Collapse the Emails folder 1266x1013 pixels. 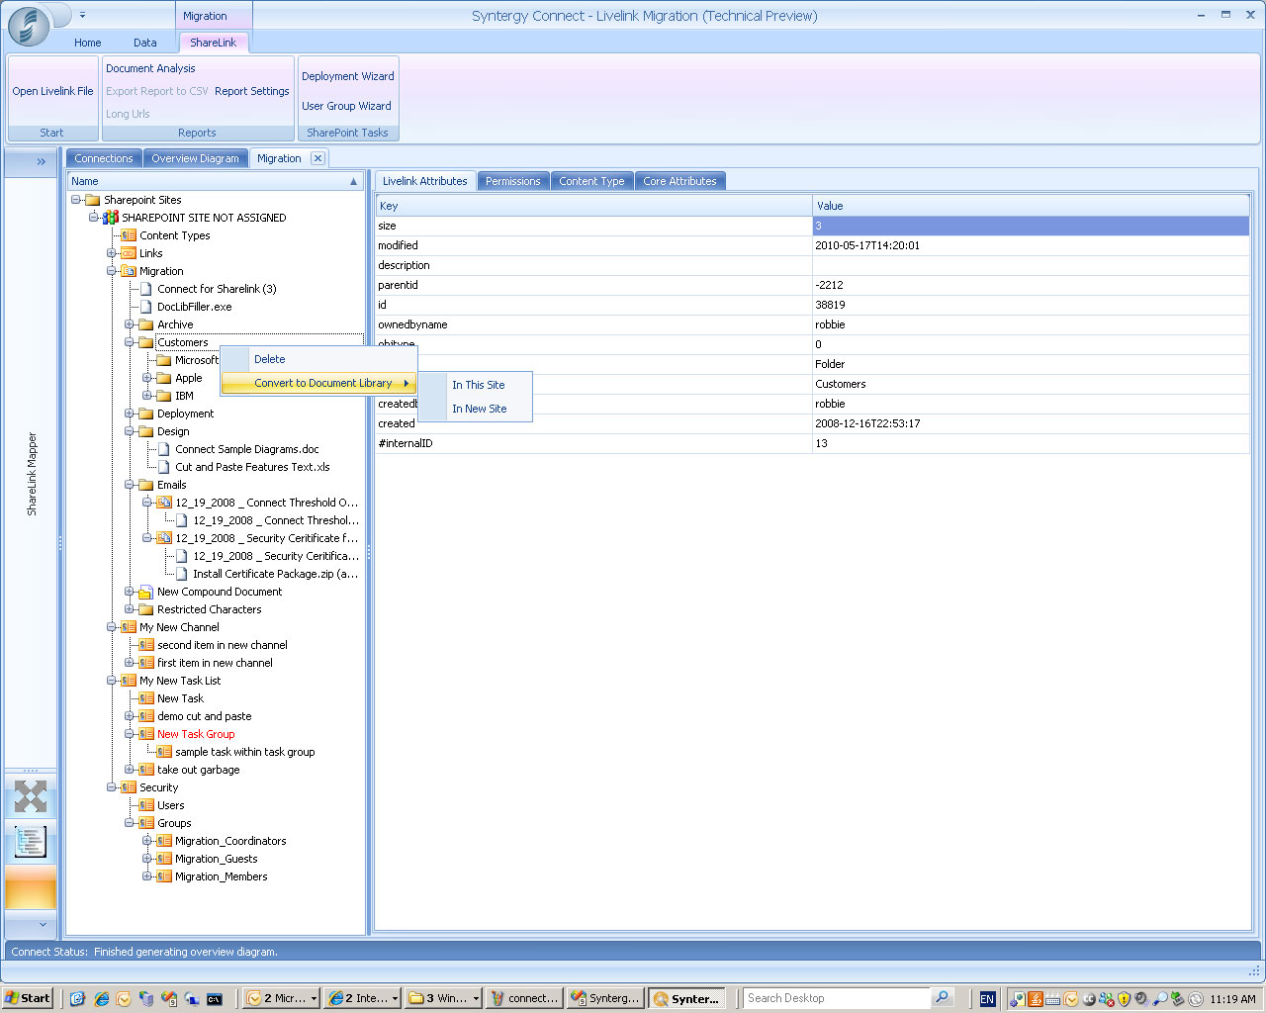click(x=130, y=485)
